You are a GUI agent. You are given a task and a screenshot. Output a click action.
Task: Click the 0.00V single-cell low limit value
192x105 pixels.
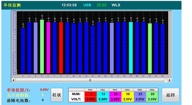[44, 90]
